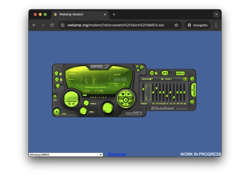Pause playback with center Pause button

(126, 100)
